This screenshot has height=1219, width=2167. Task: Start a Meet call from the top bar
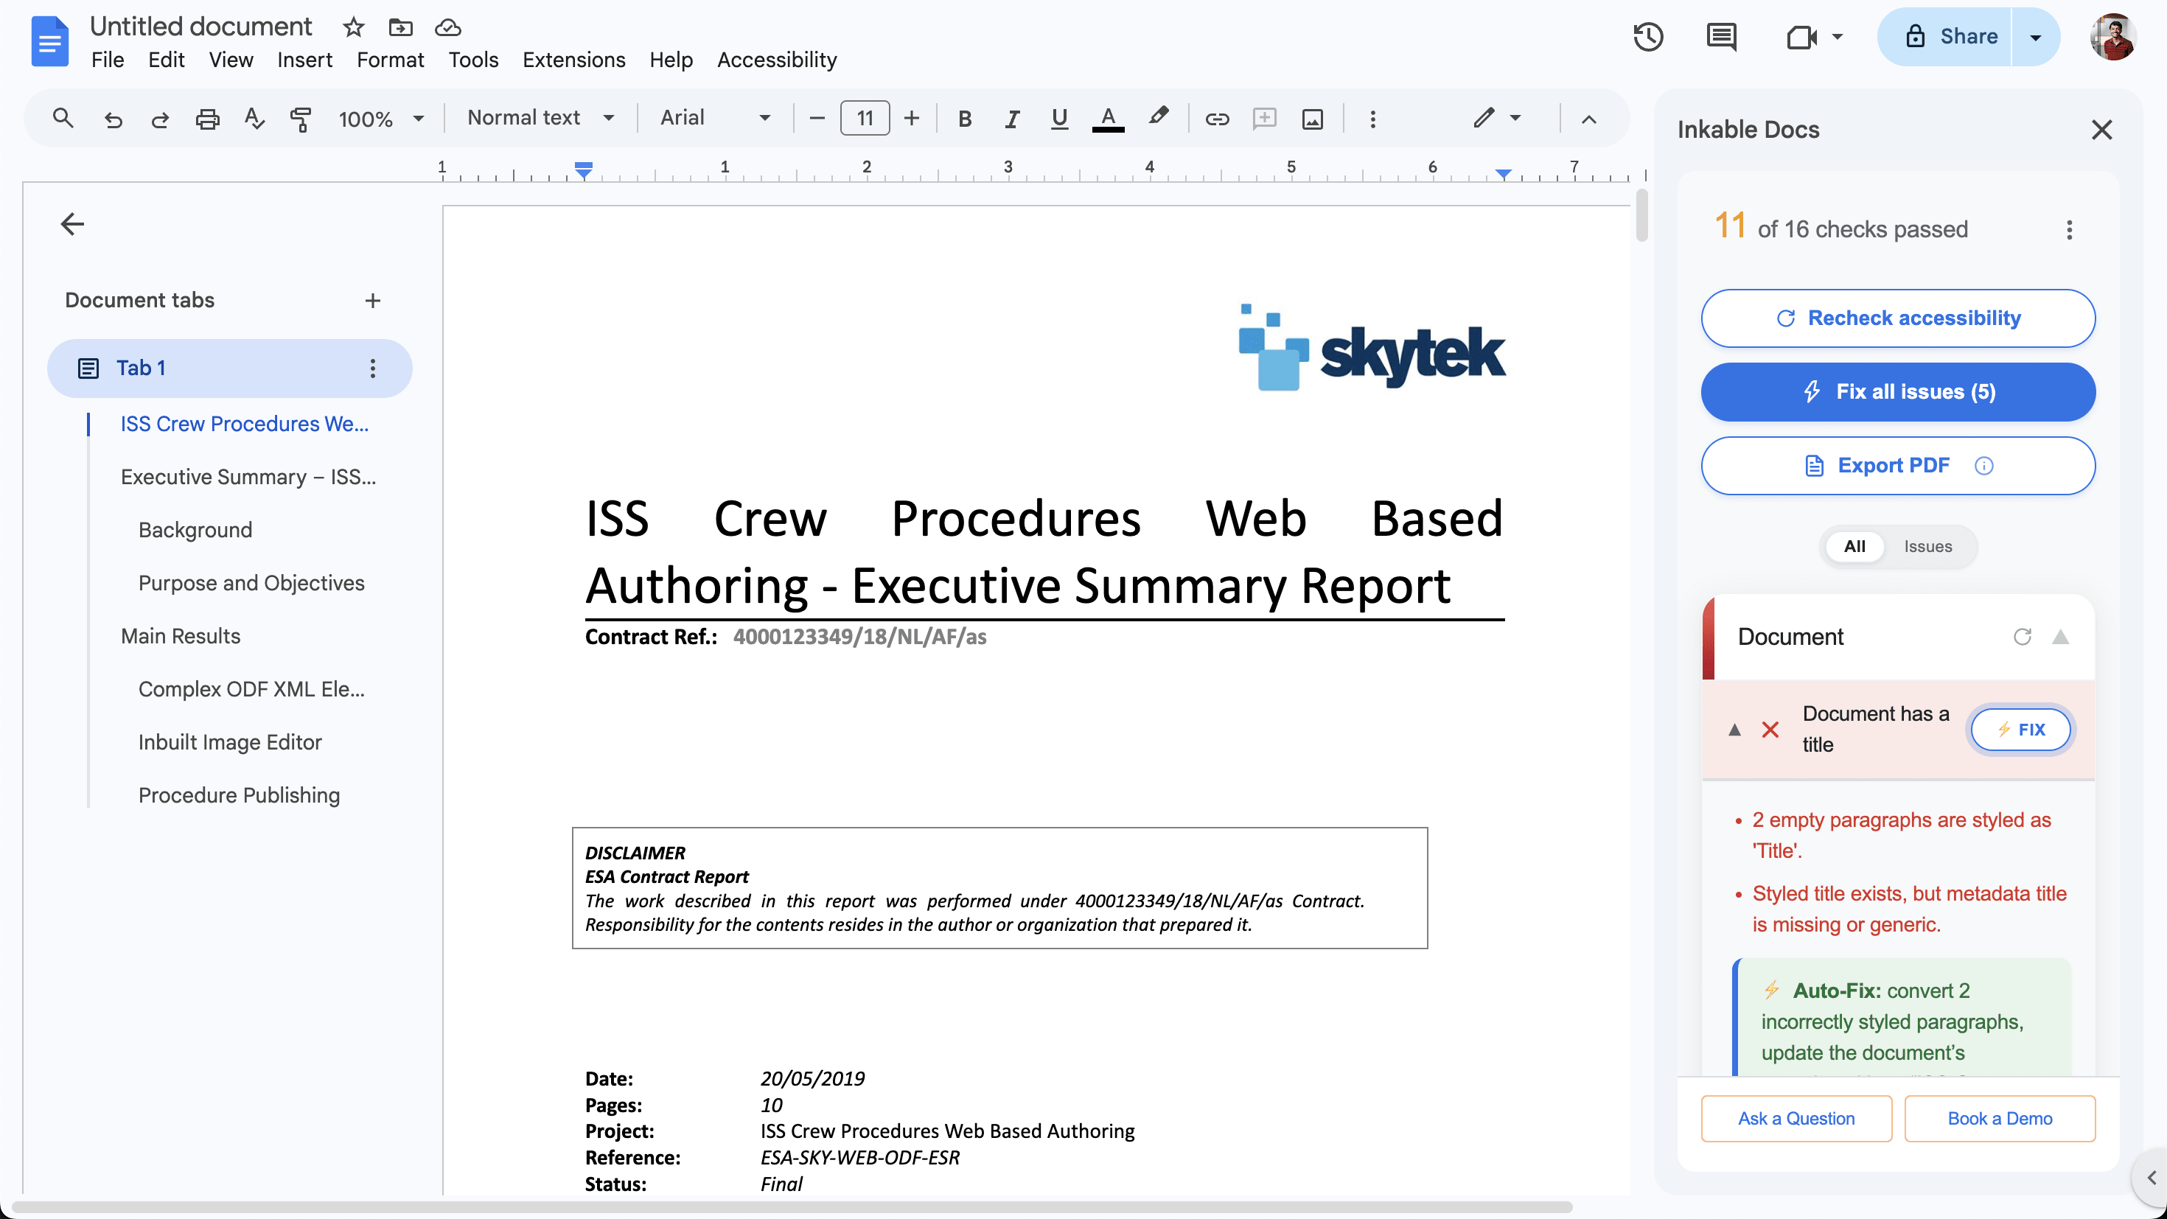[x=1802, y=37]
